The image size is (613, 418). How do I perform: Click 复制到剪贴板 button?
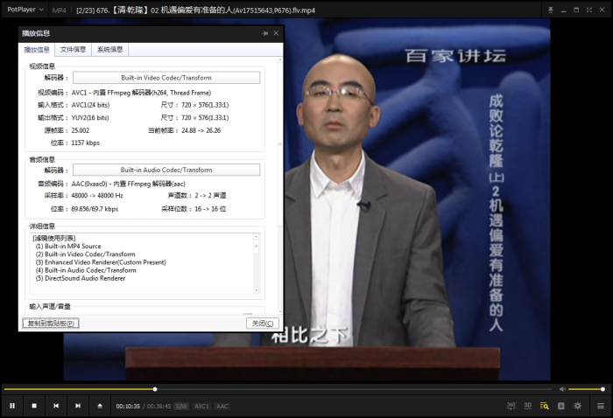click(51, 324)
